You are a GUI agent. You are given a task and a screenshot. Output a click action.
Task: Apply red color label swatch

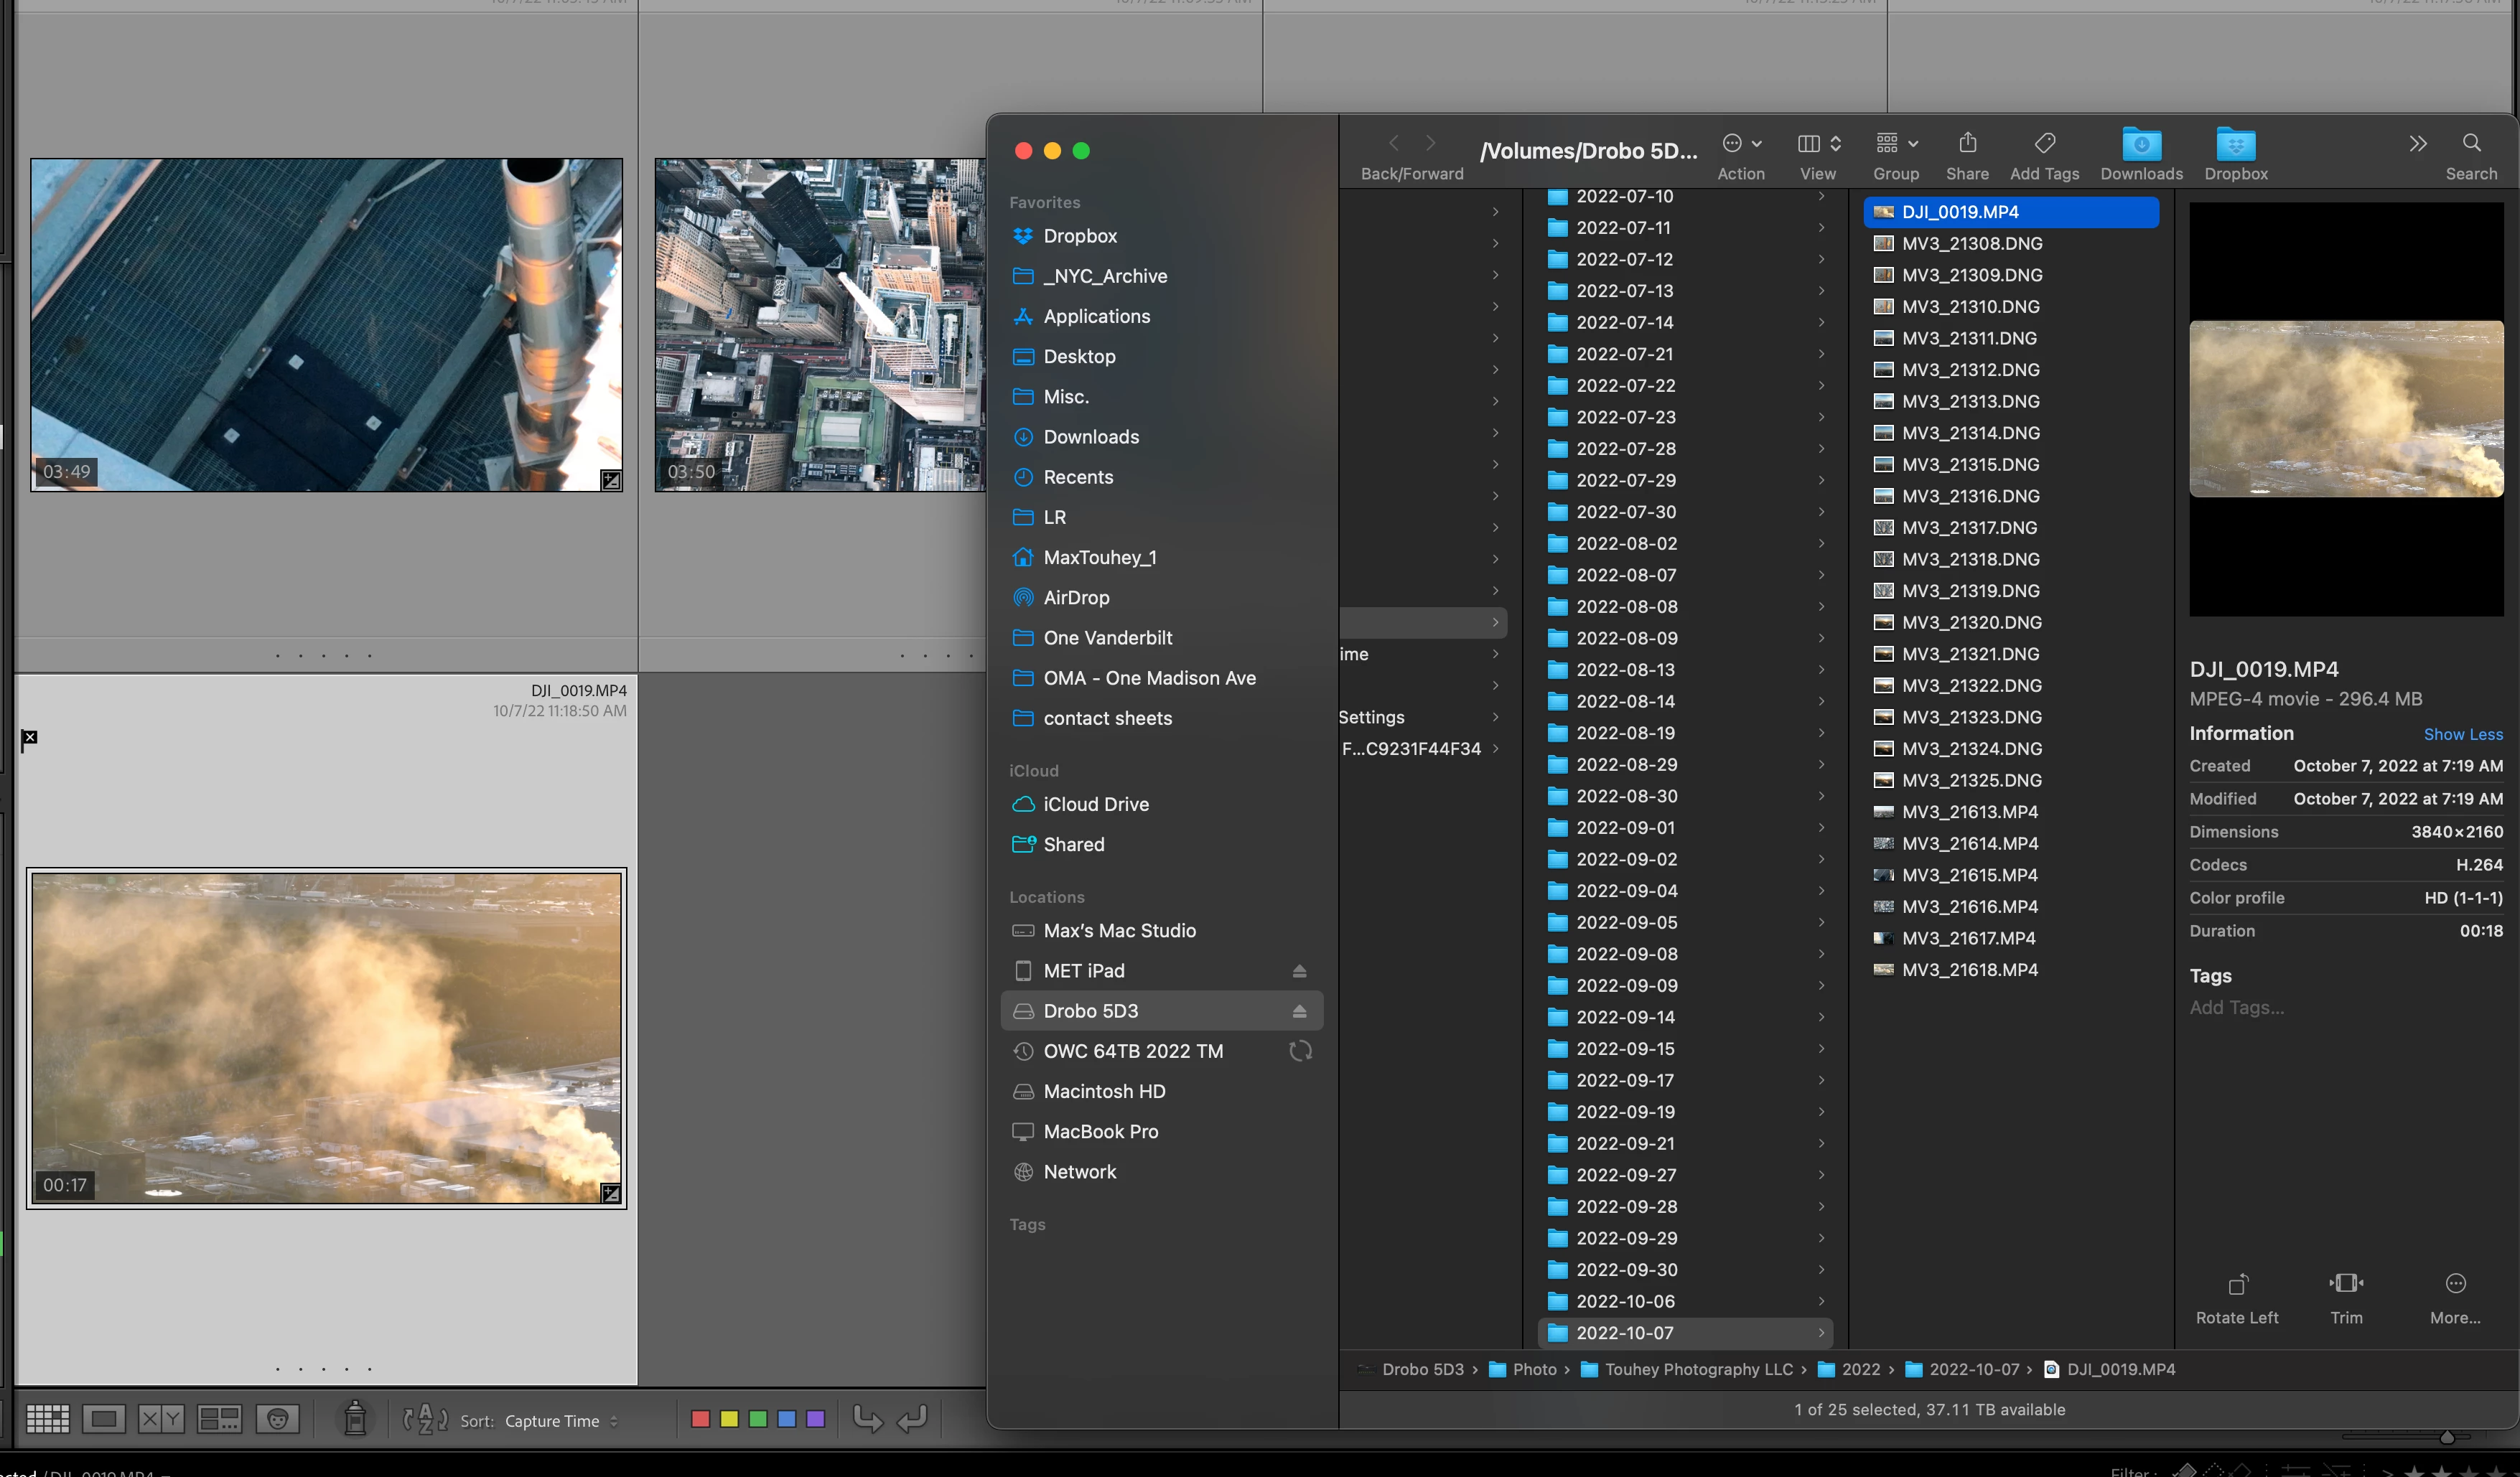(x=700, y=1419)
